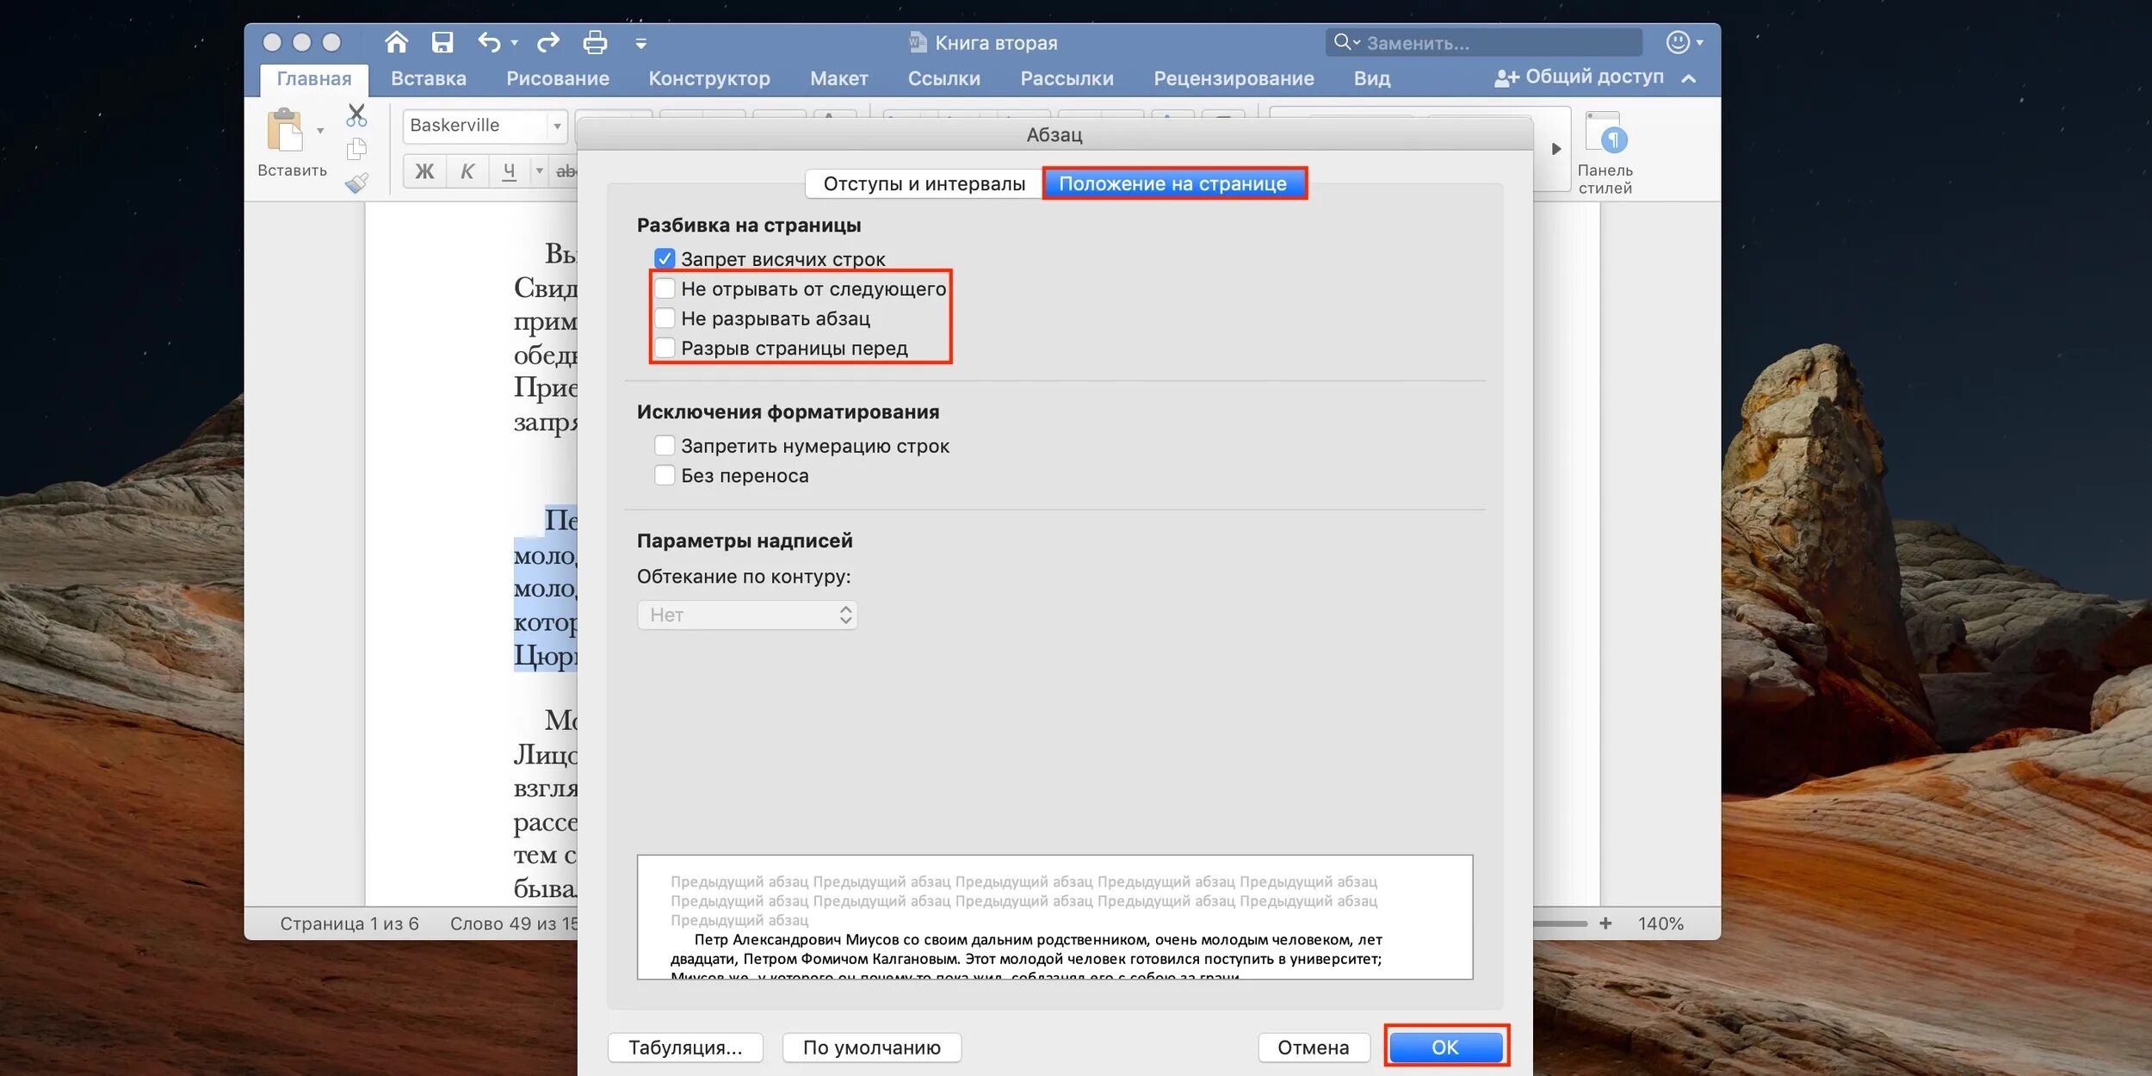Copy selection with the copy icon
This screenshot has height=1076, width=2152.
coord(356,149)
